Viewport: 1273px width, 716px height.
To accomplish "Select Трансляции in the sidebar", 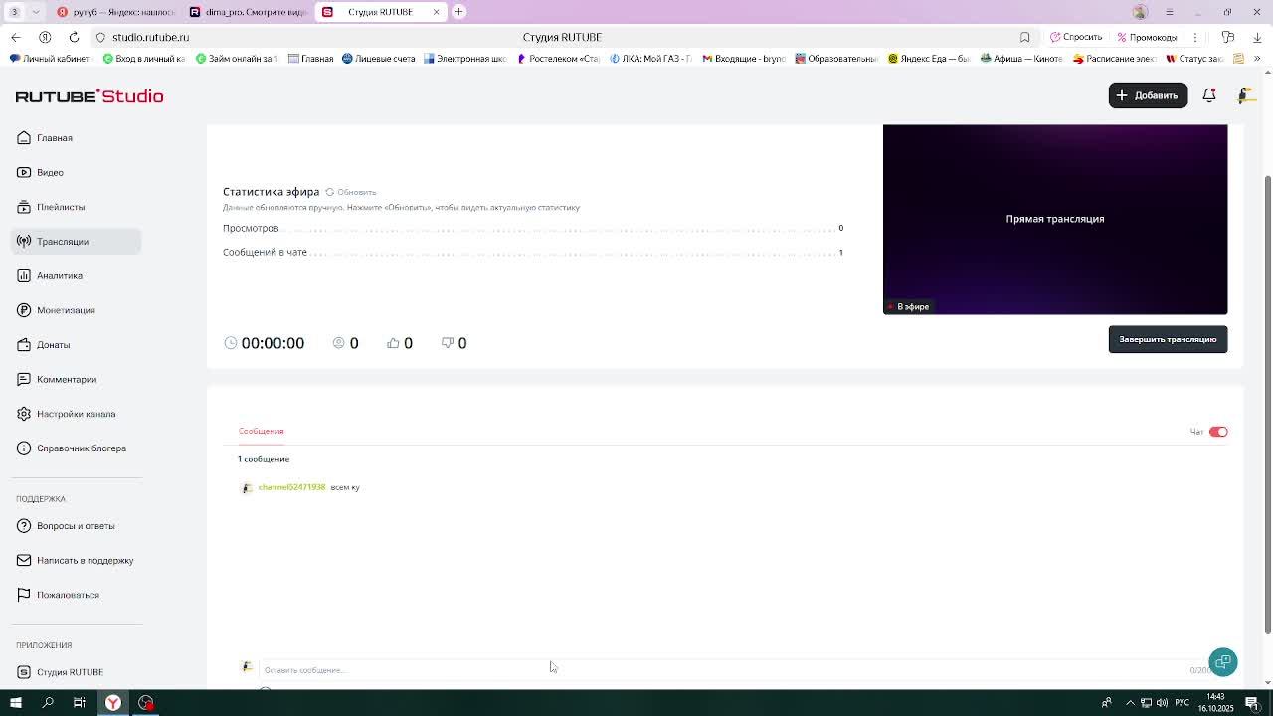I will [76, 242].
